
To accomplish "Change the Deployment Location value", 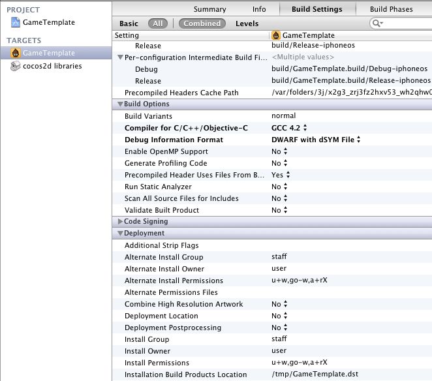I will pyautogui.click(x=279, y=316).
